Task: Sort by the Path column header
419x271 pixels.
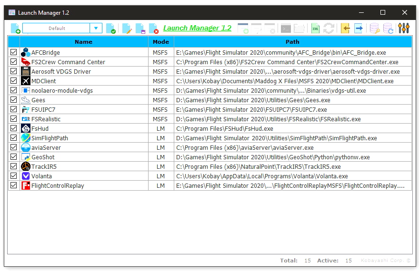Action: pos(293,42)
